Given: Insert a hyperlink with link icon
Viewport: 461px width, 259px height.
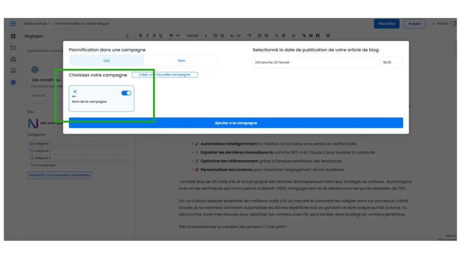Looking at the screenshot, I should (304, 36).
